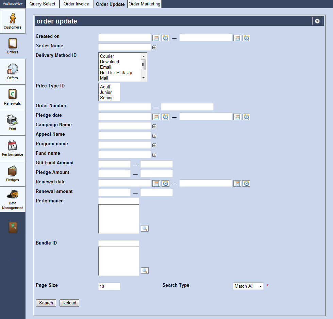Open clock picker for Created on start

click(165, 38)
